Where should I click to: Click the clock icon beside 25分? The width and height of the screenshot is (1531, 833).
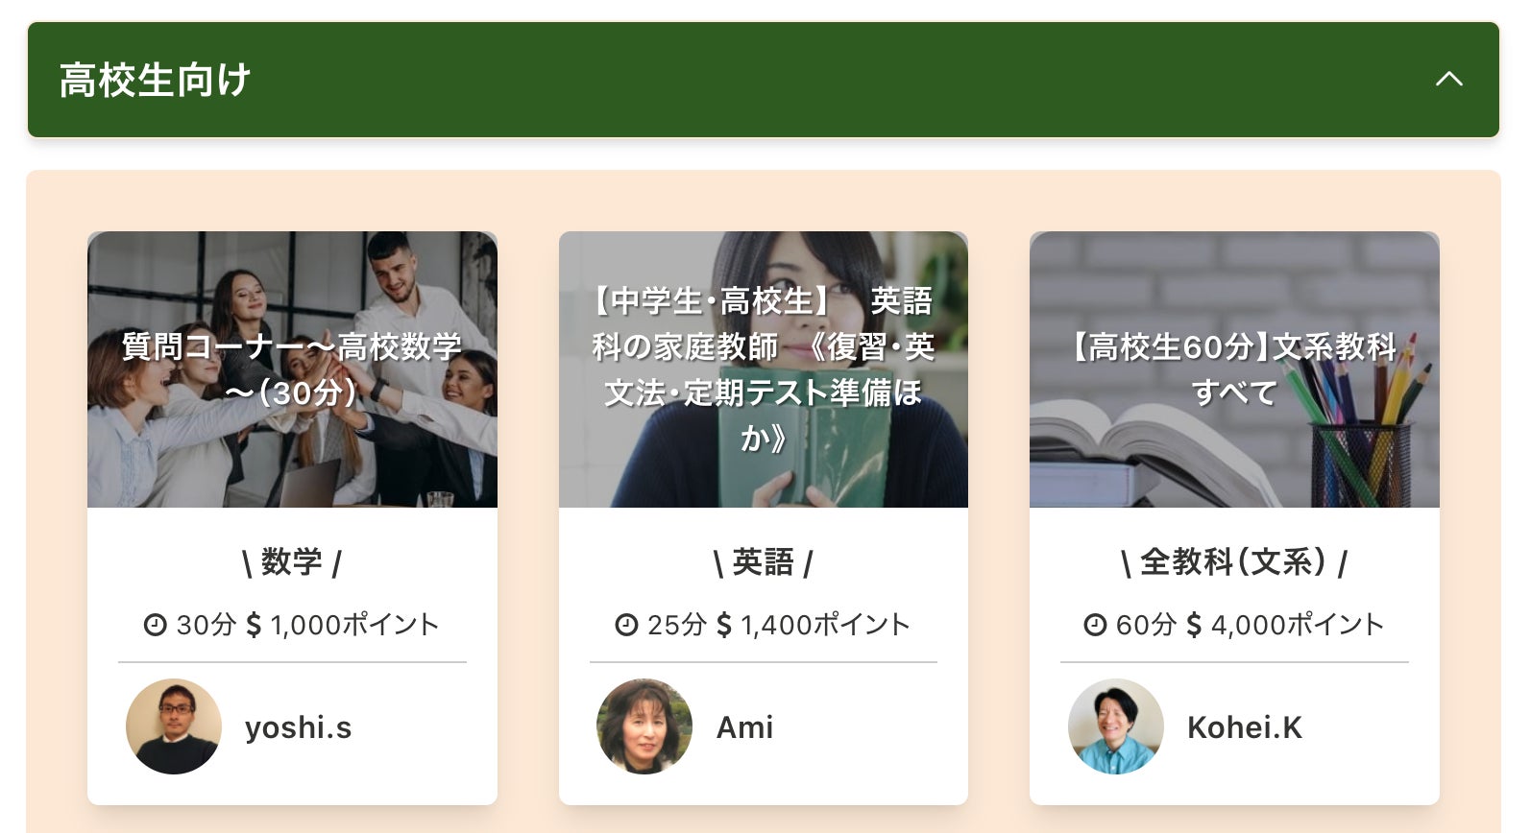pyautogui.click(x=625, y=625)
